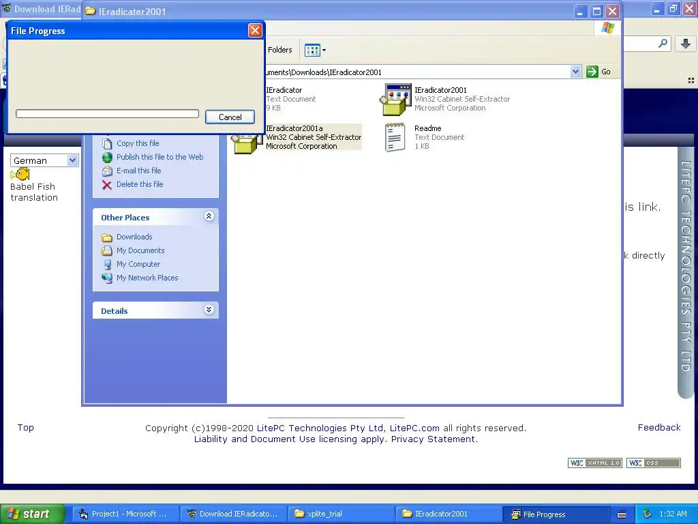
Task: Maximize the IEradicator2001 Explorer window
Action: click(x=596, y=11)
